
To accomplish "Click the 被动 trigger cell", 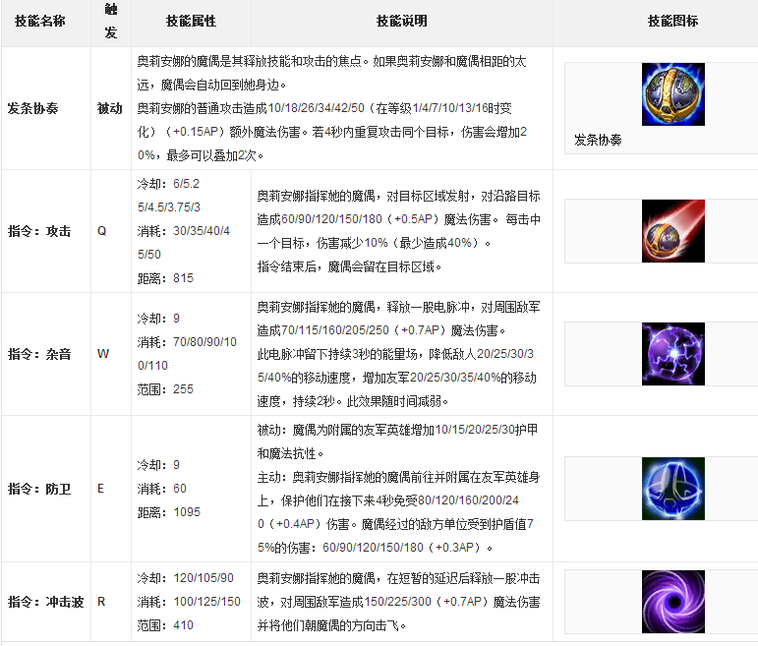I will tap(109, 108).
